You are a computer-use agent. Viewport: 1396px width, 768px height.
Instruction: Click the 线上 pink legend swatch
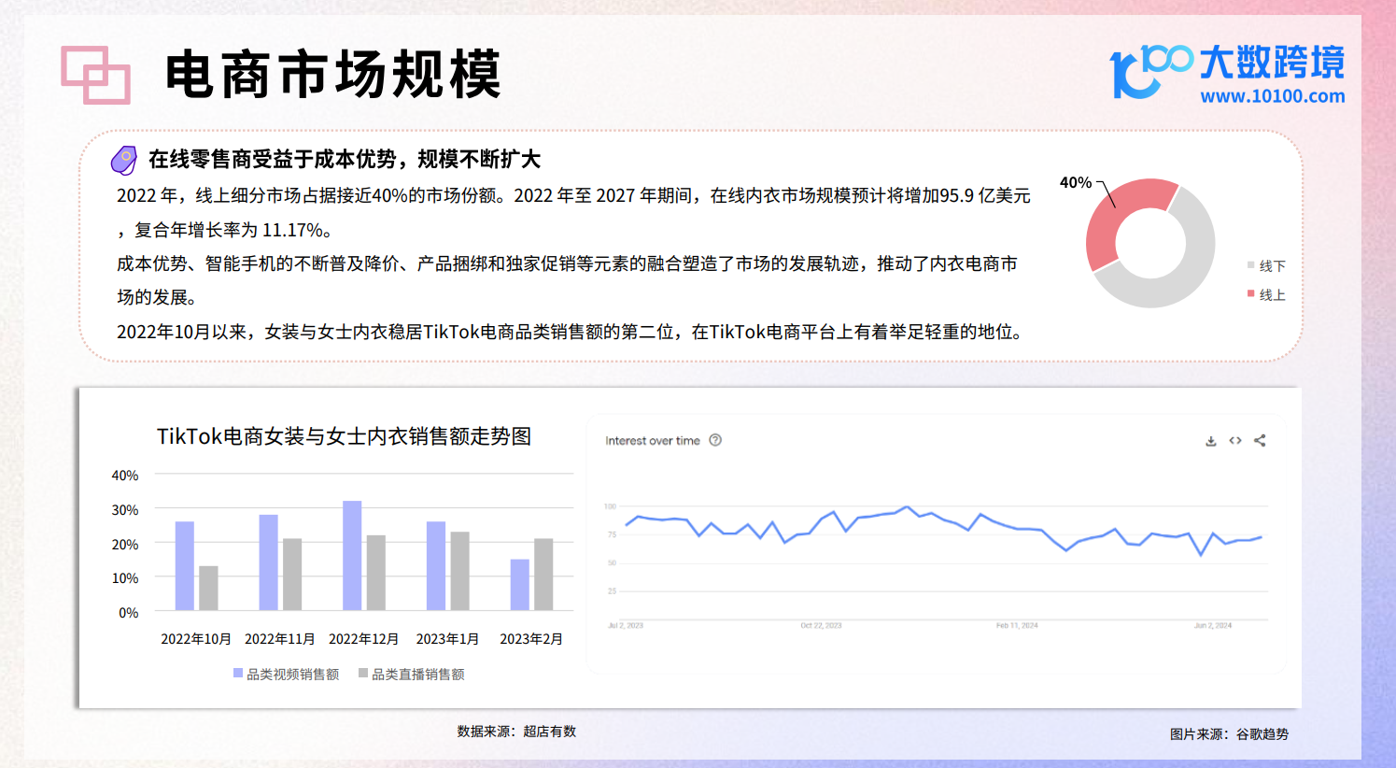[1250, 293]
